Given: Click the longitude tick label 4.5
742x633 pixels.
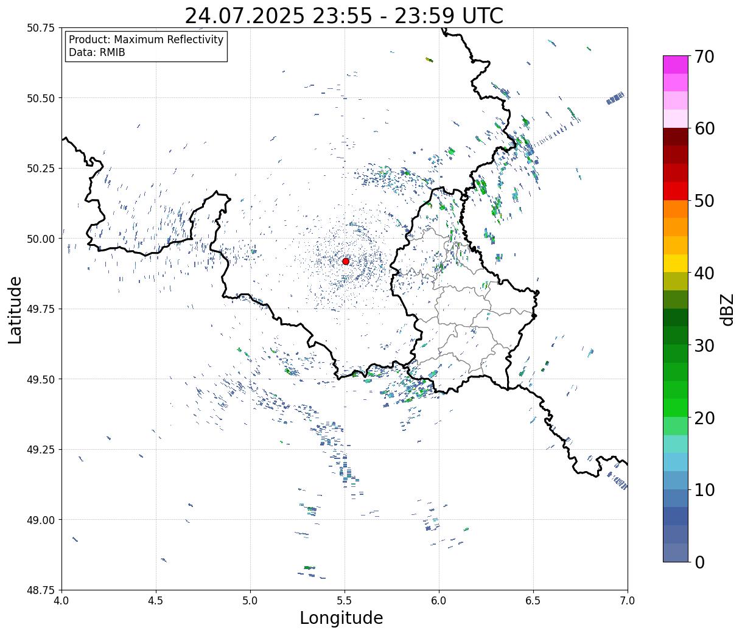Looking at the screenshot, I should coord(156,601).
